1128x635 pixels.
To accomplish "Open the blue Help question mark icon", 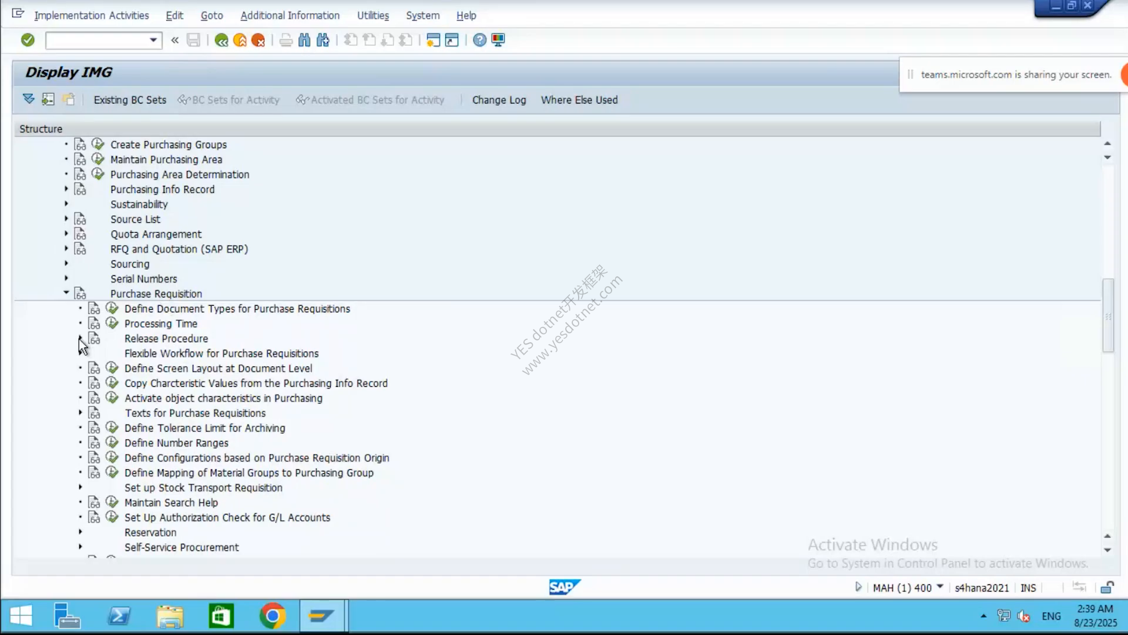I will [x=480, y=40].
